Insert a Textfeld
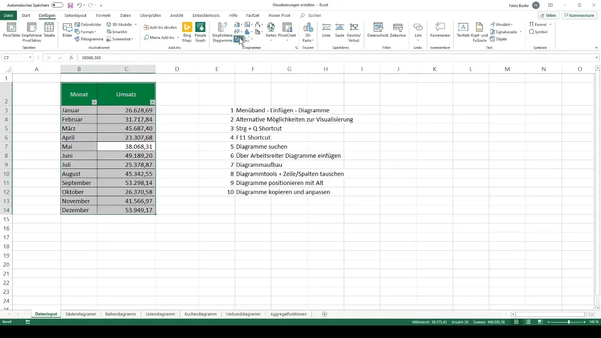 click(x=463, y=30)
